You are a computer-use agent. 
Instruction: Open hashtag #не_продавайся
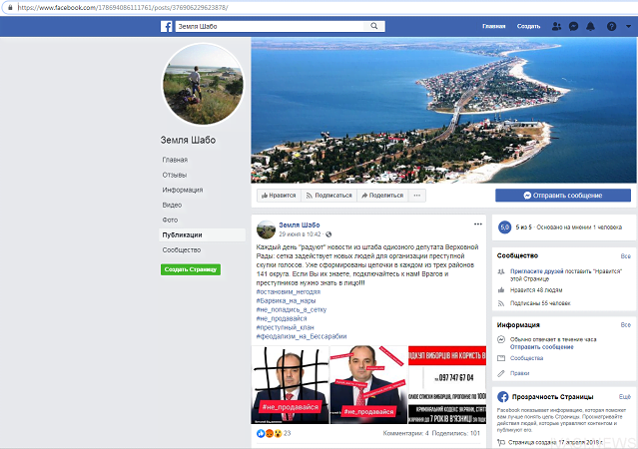pos(282,319)
